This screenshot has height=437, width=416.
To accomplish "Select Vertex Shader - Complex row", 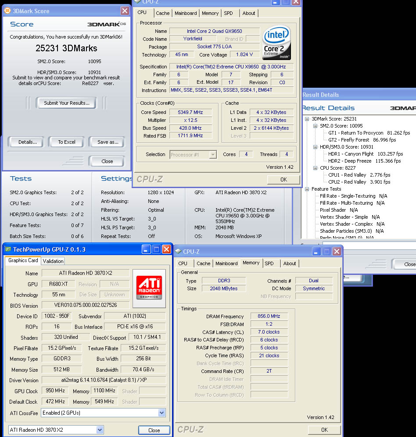I will tap(352, 224).
